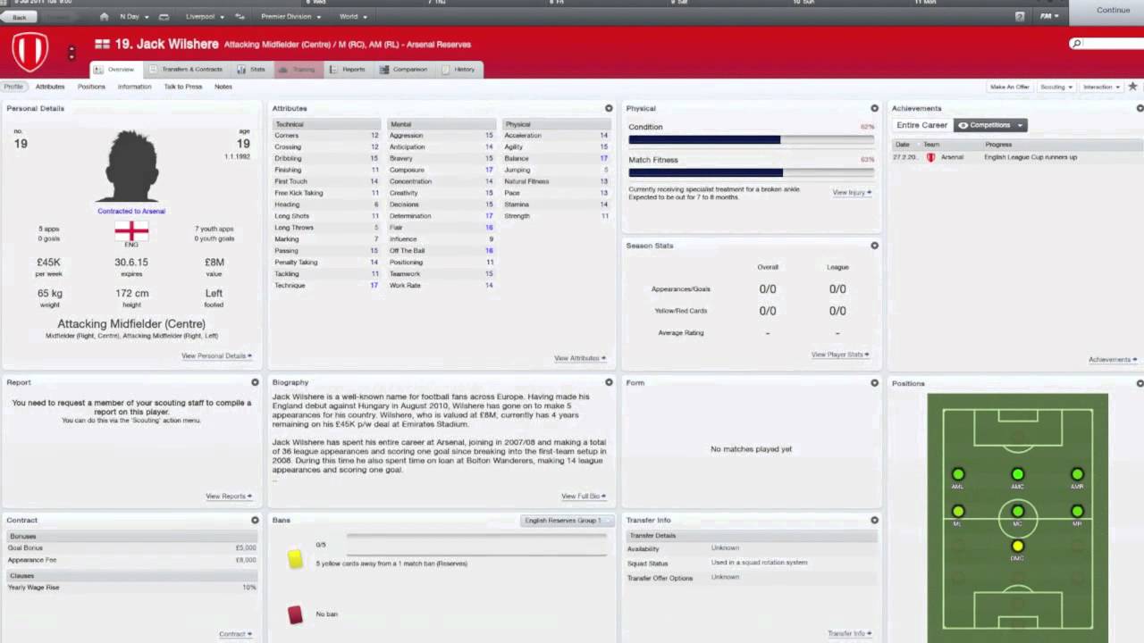Open the help question mark icon
The width and height of the screenshot is (1144, 643).
(1020, 16)
